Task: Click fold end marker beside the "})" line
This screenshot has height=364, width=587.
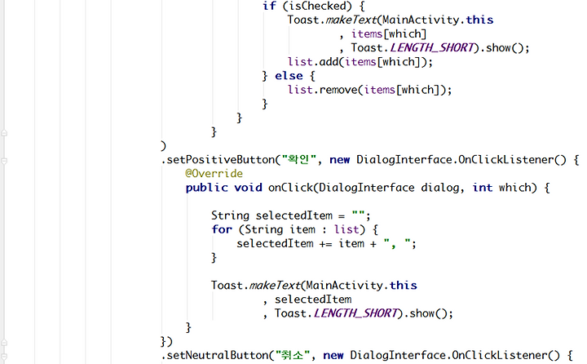Action: pos(4,343)
